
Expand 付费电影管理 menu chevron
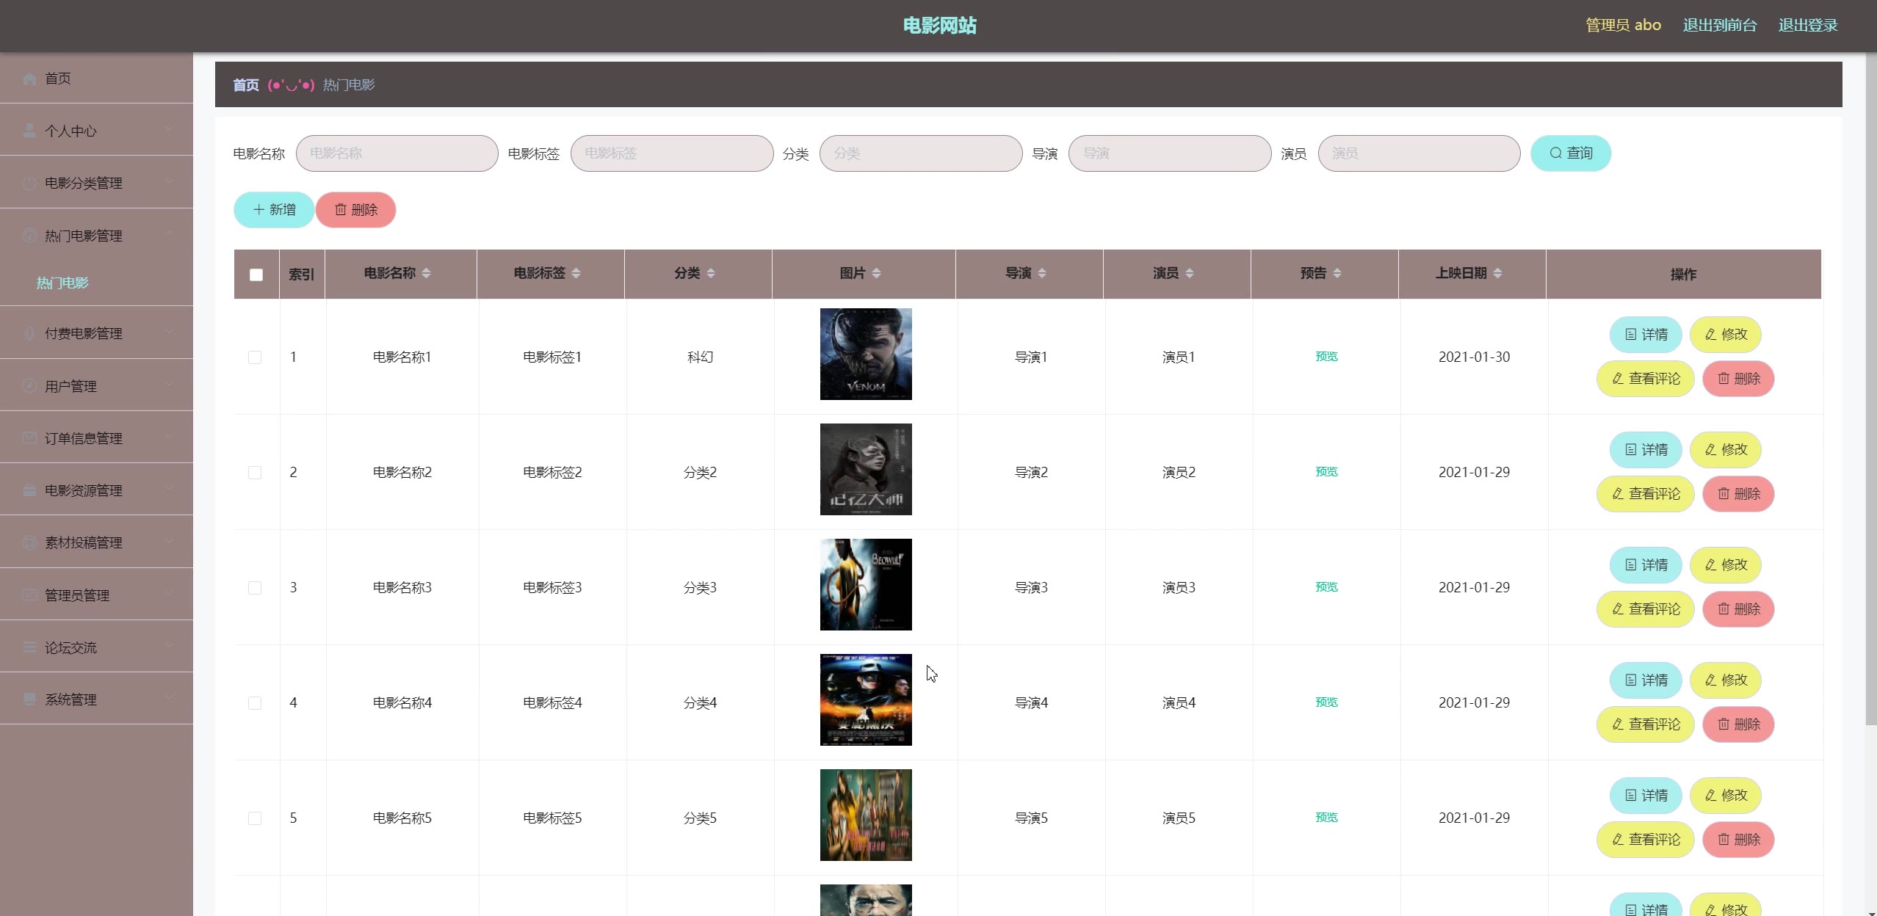[170, 332]
